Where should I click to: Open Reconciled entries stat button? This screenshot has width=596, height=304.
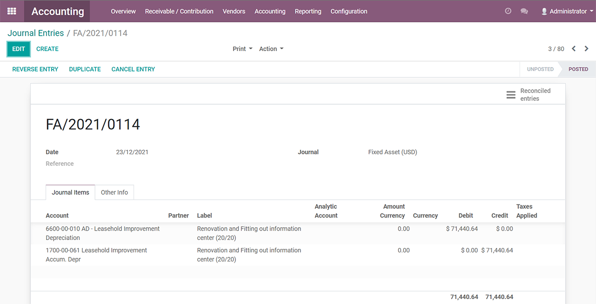point(528,94)
